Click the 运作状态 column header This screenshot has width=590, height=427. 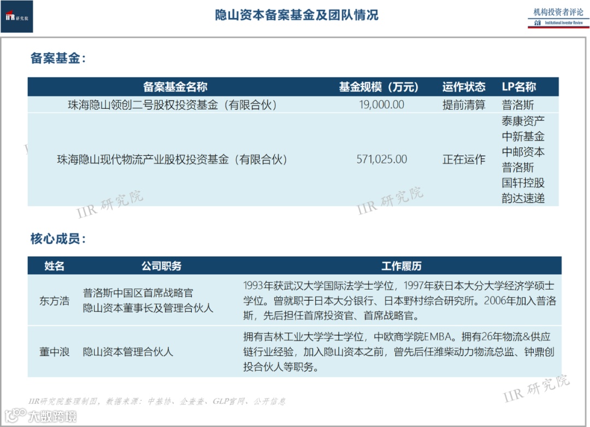(464, 87)
